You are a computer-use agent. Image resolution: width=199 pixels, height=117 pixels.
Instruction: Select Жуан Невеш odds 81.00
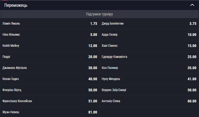tap(50, 112)
